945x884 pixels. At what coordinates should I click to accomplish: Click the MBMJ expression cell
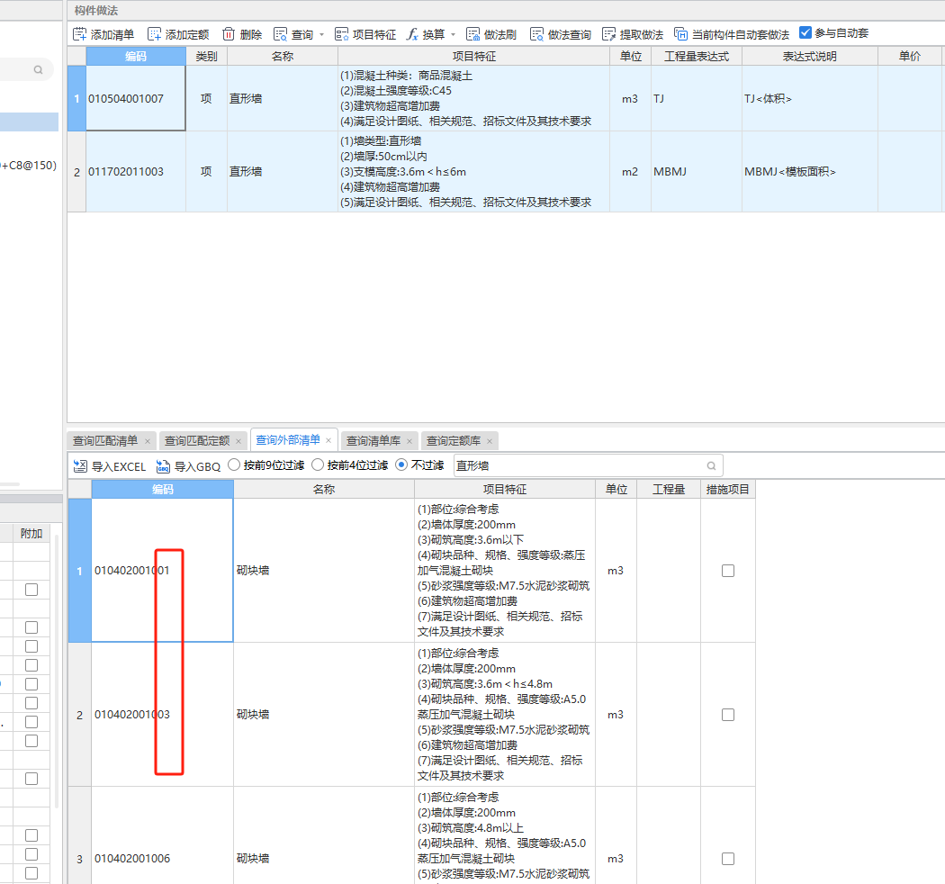click(x=696, y=172)
